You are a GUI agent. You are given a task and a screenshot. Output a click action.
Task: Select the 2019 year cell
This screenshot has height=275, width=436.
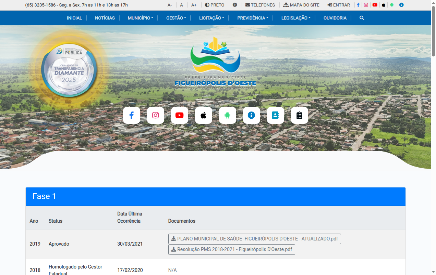point(35,244)
